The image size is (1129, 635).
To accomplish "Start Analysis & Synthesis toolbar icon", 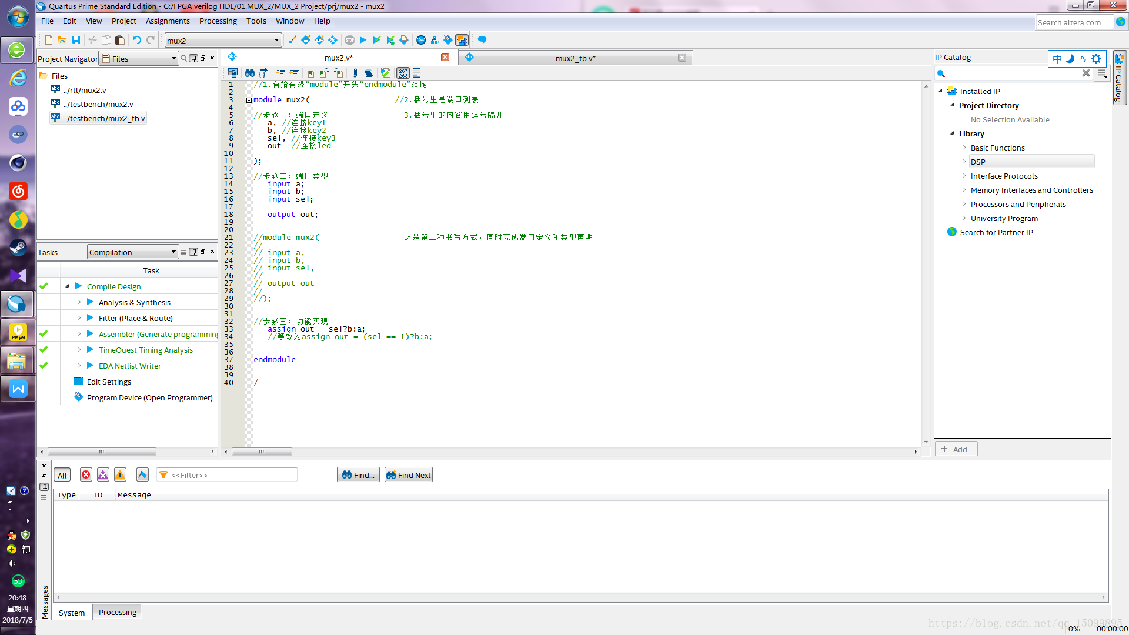I will pos(390,40).
